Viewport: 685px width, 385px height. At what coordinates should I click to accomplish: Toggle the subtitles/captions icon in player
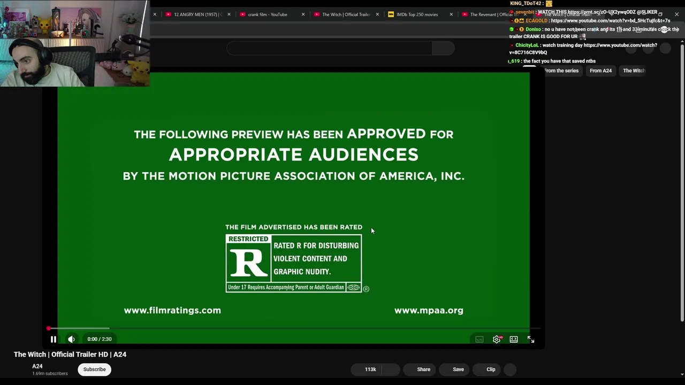479,339
